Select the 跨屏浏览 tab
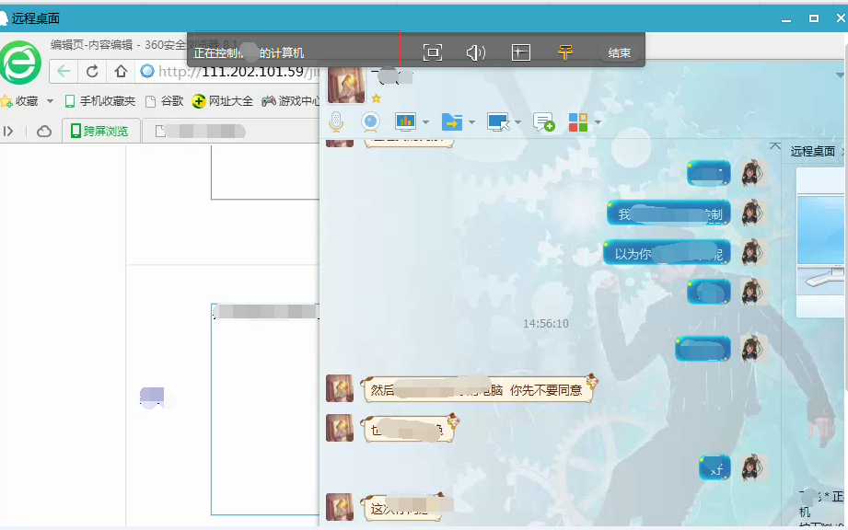 (x=101, y=131)
